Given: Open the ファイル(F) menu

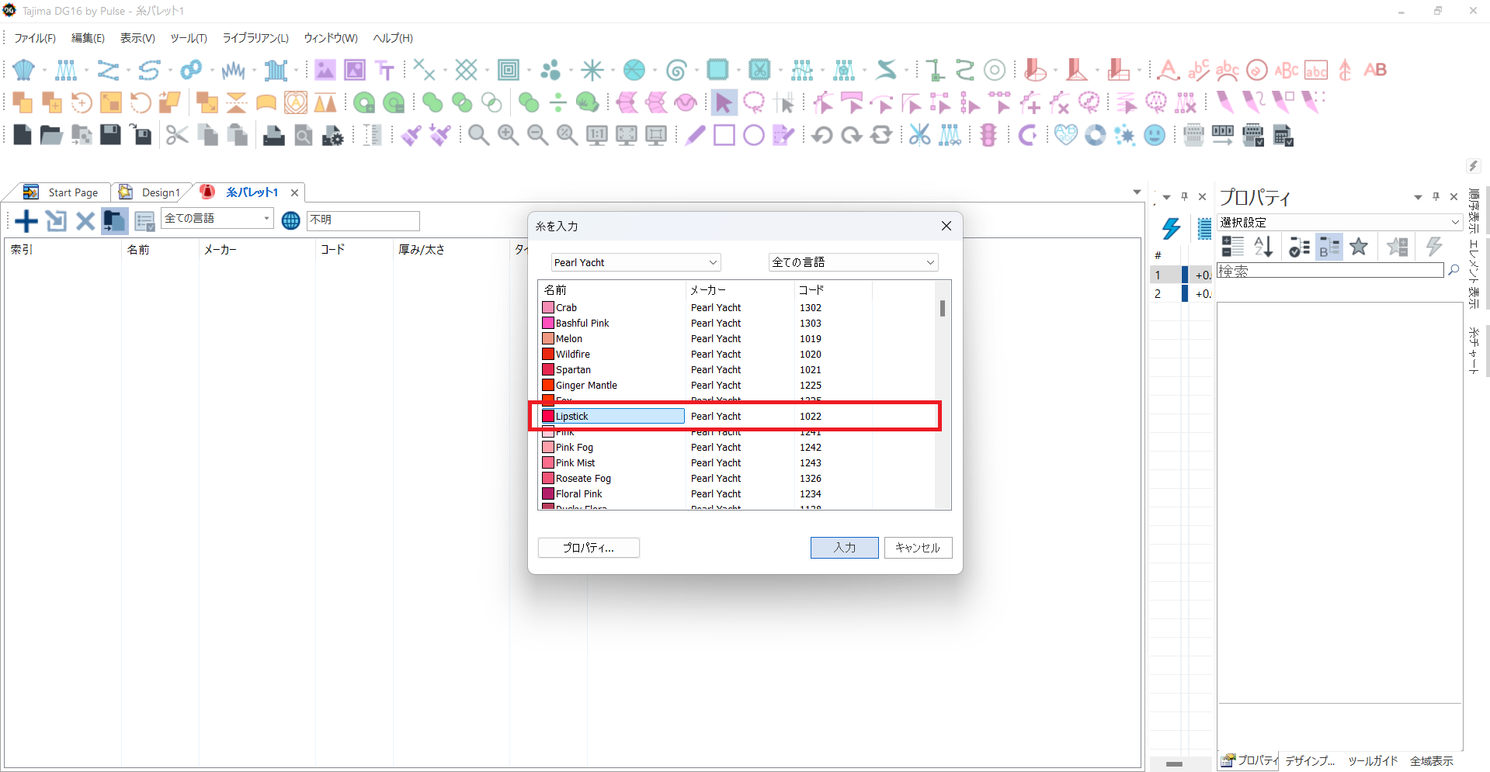Looking at the screenshot, I should tap(35, 38).
